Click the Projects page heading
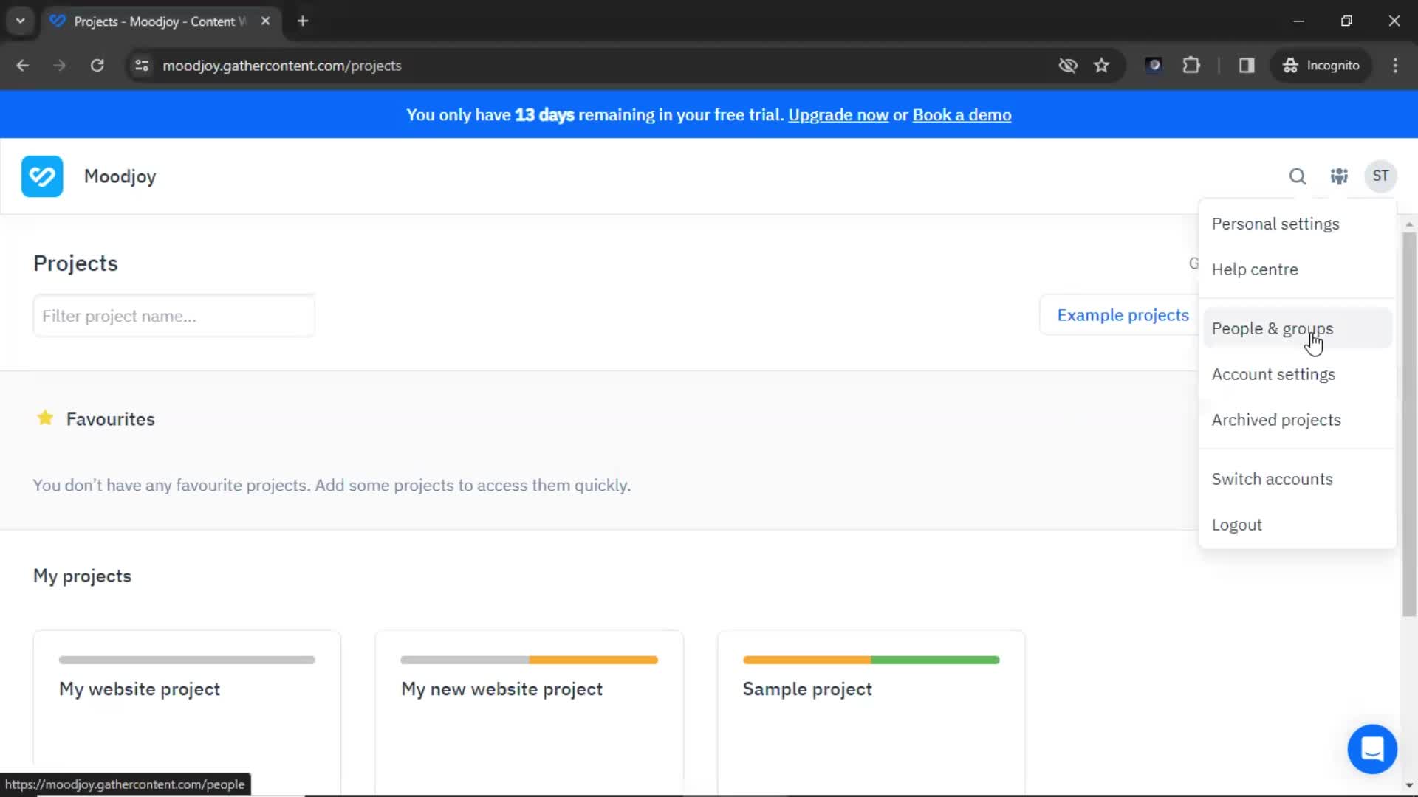 75,263
